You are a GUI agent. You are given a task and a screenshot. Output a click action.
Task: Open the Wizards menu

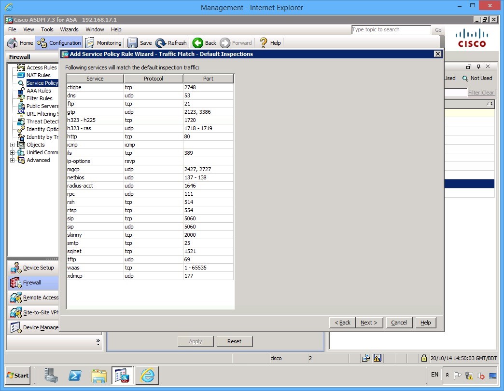pos(69,29)
